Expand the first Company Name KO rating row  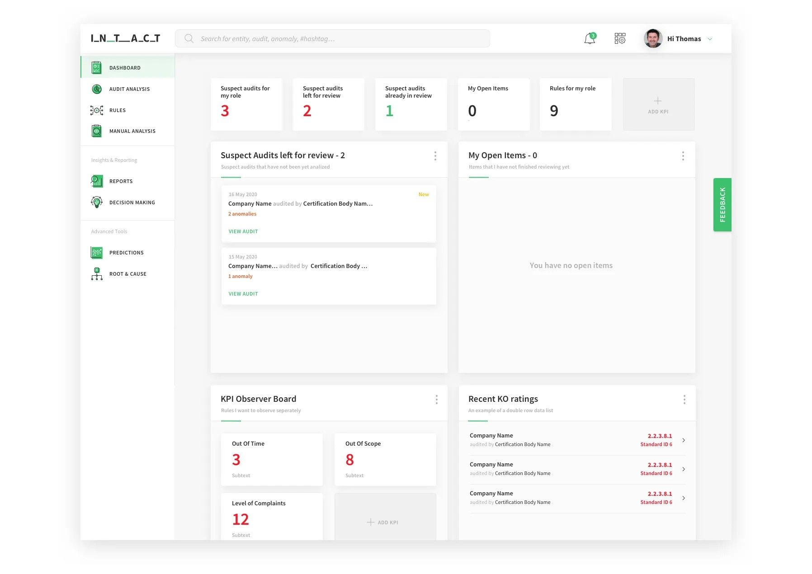pos(684,440)
